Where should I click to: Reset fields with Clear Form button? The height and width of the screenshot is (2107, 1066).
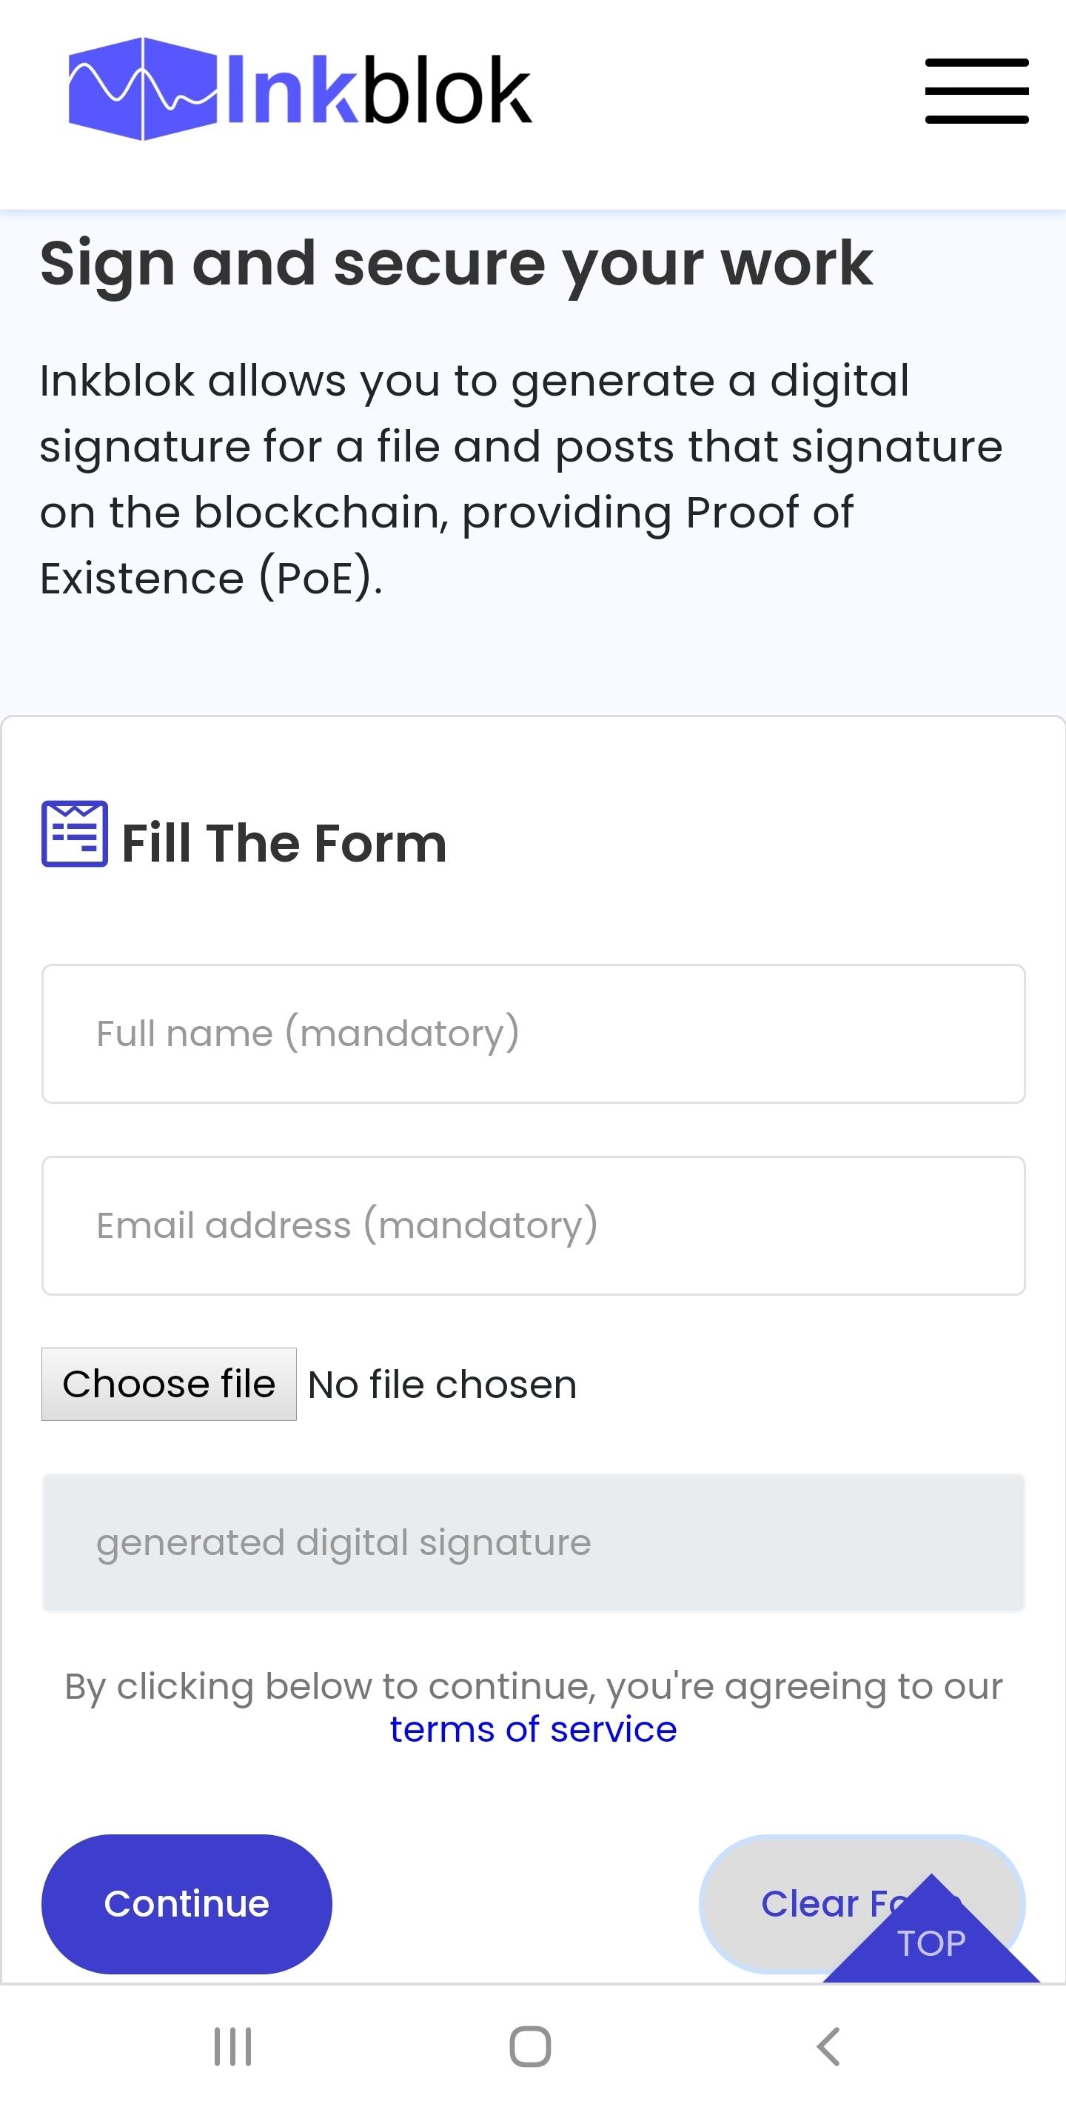click(862, 1903)
